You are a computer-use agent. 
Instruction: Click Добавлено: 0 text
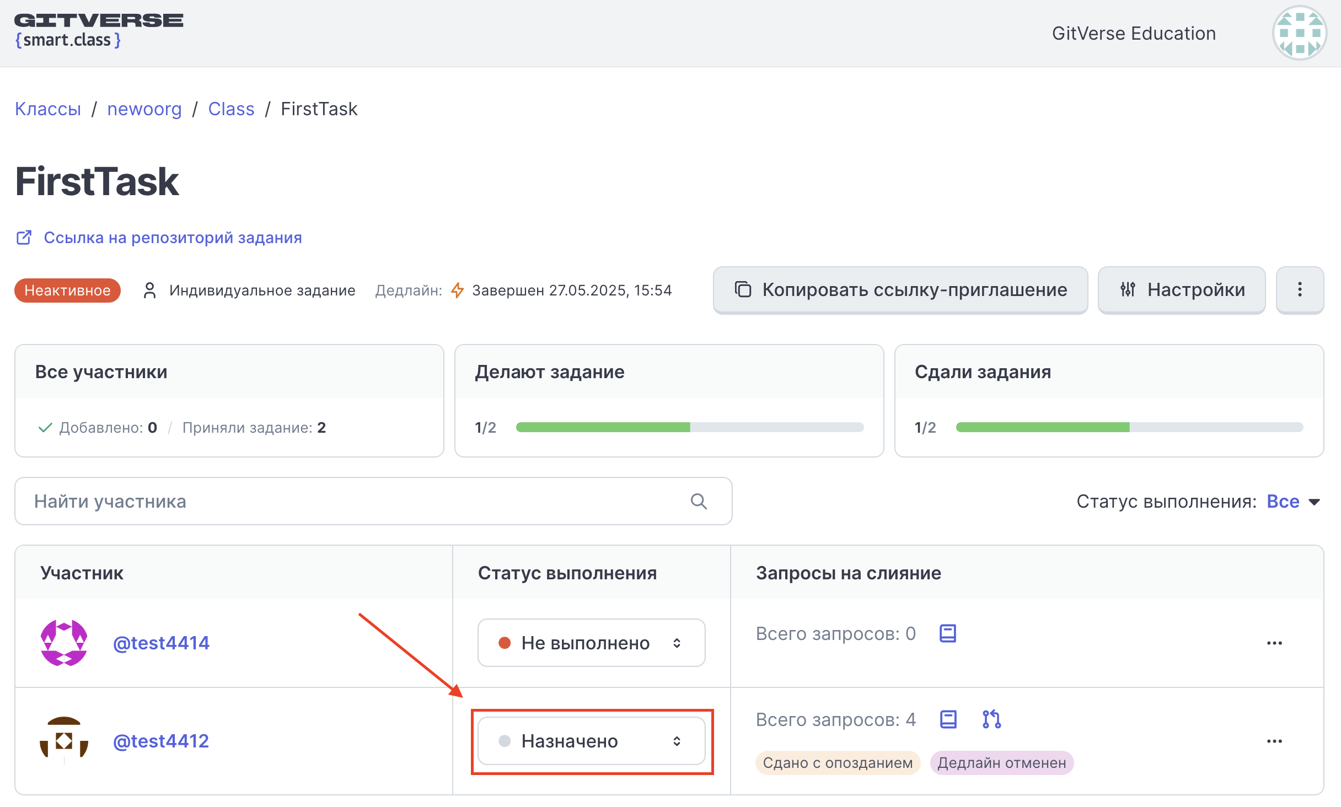pyautogui.click(x=108, y=427)
